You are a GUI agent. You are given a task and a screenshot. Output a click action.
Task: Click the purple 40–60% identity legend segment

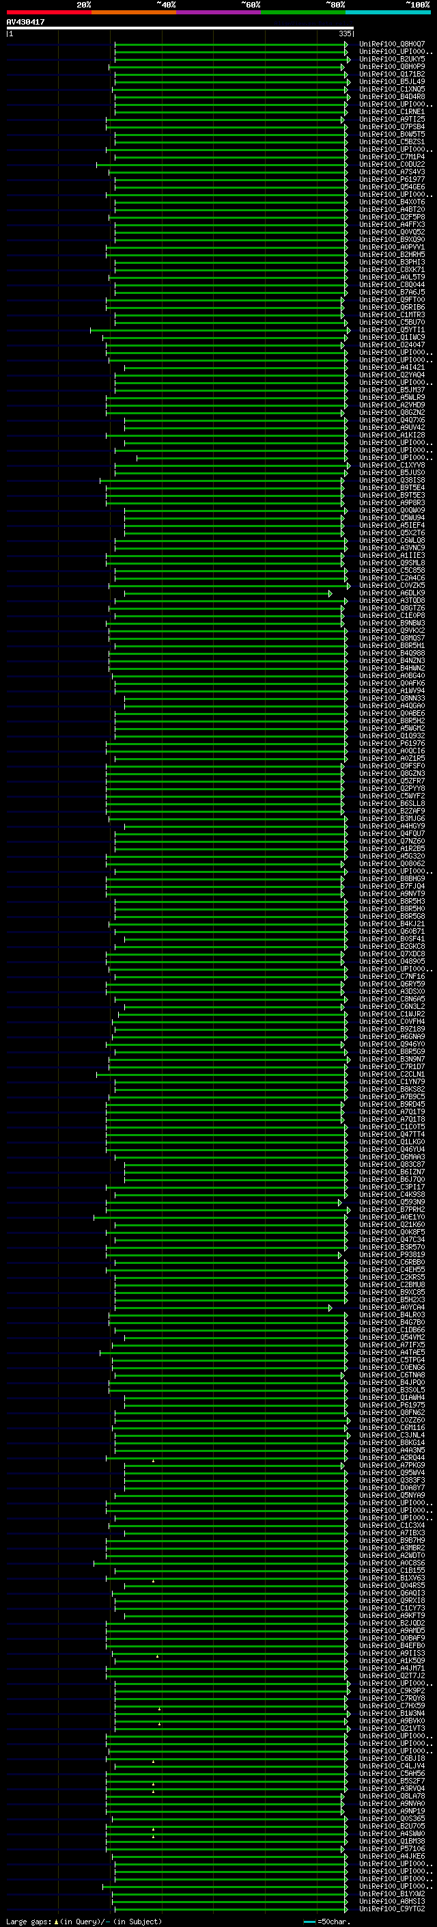[218, 12]
